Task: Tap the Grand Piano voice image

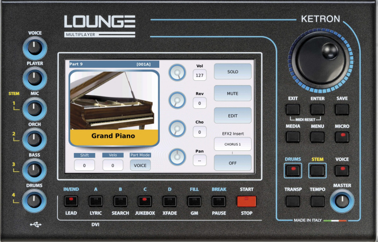Action: [x=114, y=108]
